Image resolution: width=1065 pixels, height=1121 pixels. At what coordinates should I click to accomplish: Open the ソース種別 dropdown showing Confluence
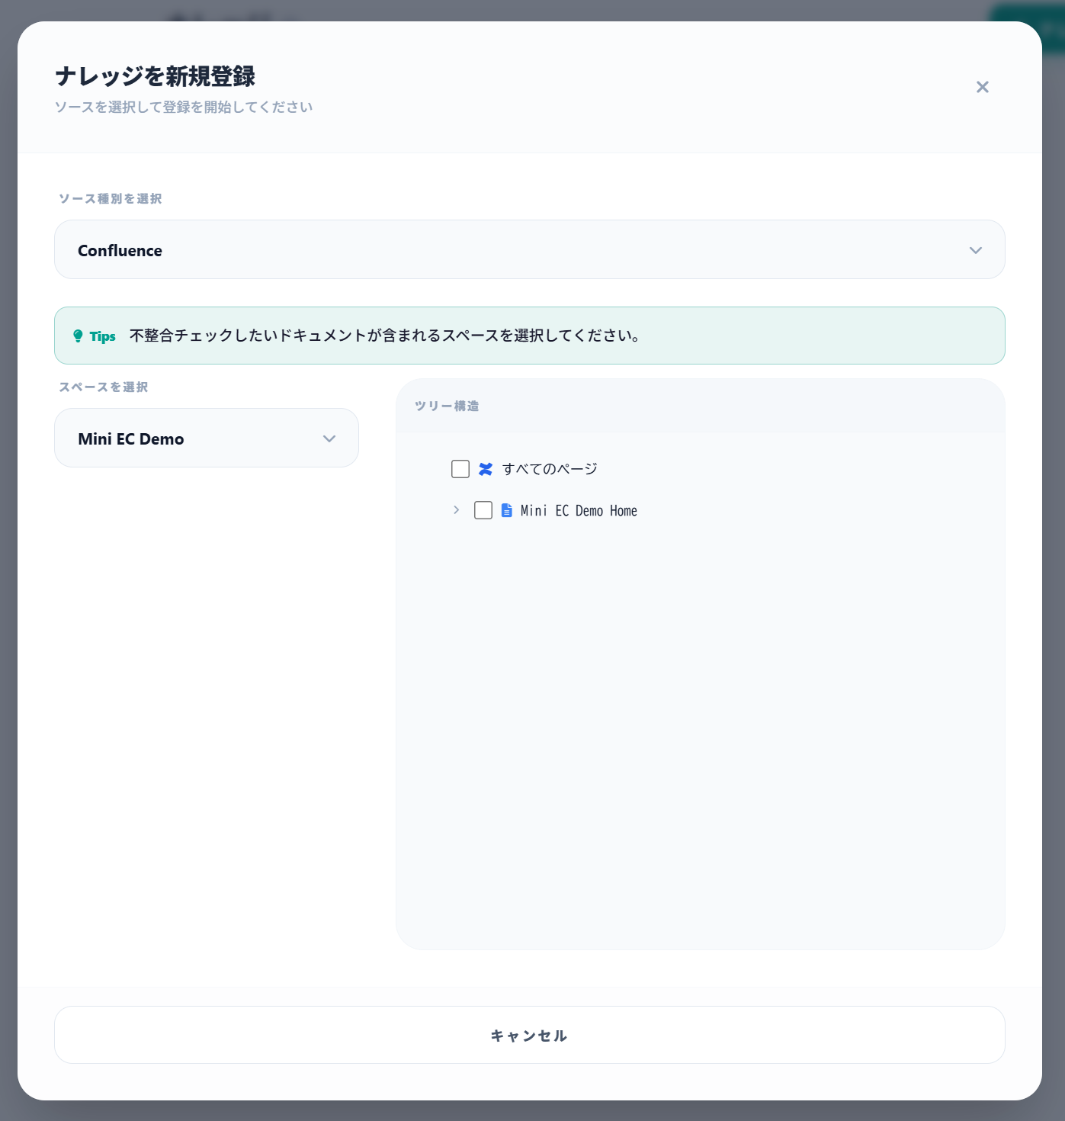pos(530,249)
